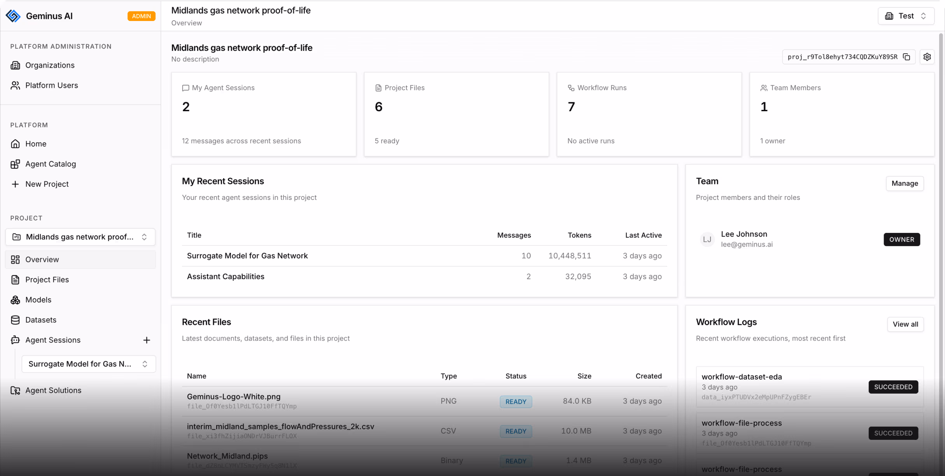Click the Workflow Runs stat card count 7

click(571, 107)
